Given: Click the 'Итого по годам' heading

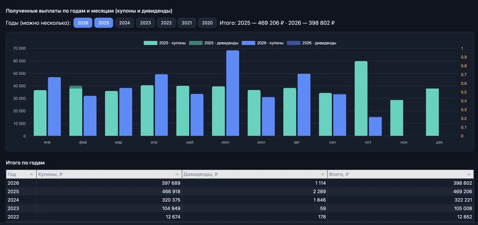Looking at the screenshot, I should click(x=25, y=163).
